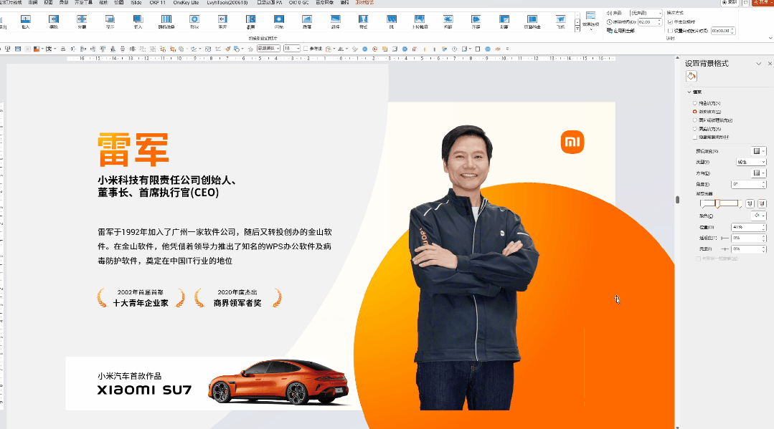Click the star icon in quick toolbar
The width and height of the screenshot is (774, 429).
point(251,49)
